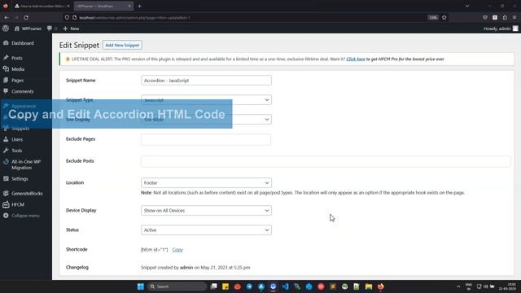Open Media in the sidebar
The width and height of the screenshot is (521, 293).
(x=18, y=69)
